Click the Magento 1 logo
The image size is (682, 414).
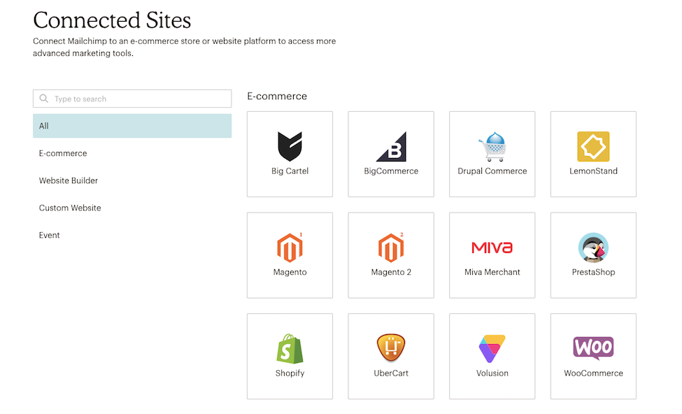click(290, 248)
